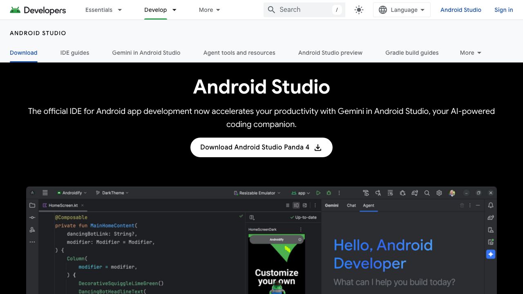Viewport: 523px width, 294px height.
Task: Click the three-dot more tools icon in left sidebar
Action: pyautogui.click(x=32, y=242)
